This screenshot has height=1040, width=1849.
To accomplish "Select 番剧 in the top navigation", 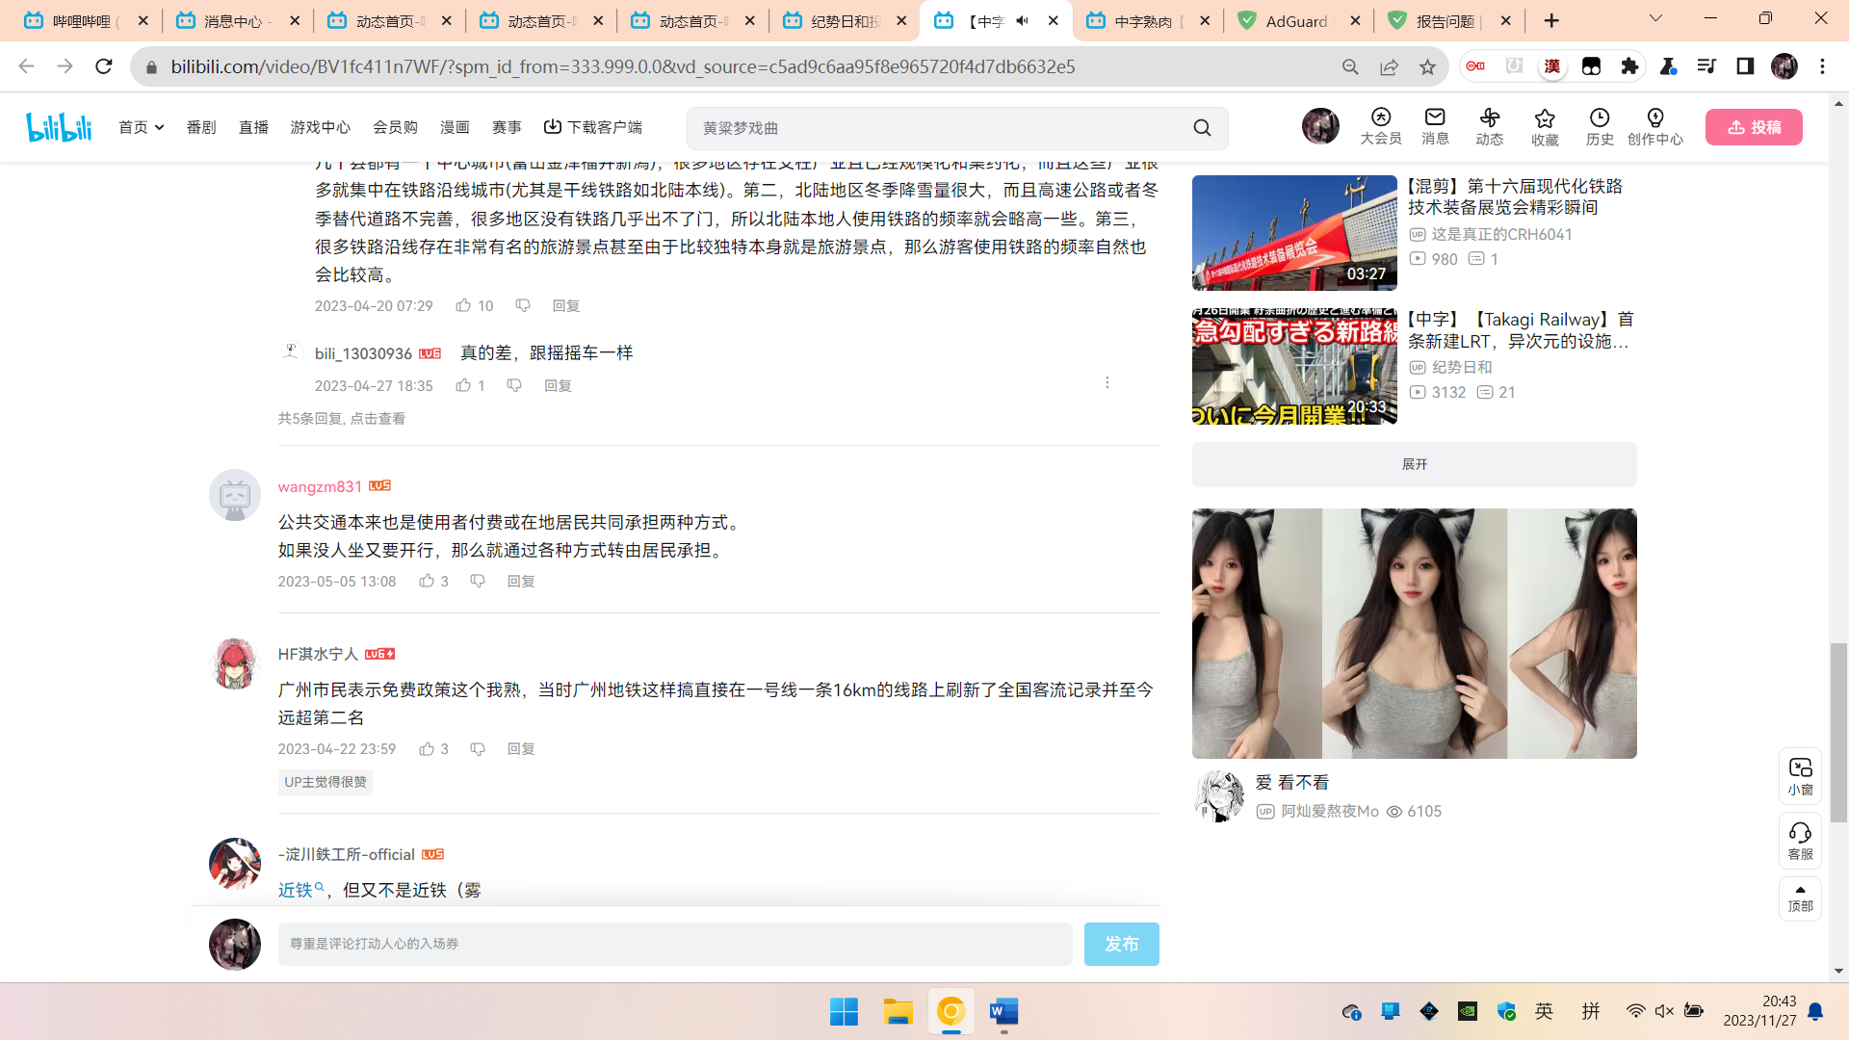I will click(200, 126).
